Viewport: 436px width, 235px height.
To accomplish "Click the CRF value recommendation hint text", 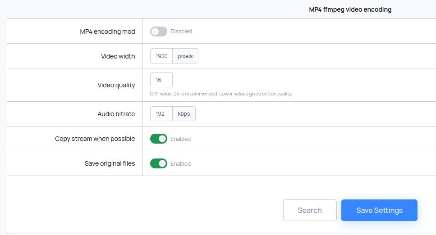I will pyautogui.click(x=221, y=94).
